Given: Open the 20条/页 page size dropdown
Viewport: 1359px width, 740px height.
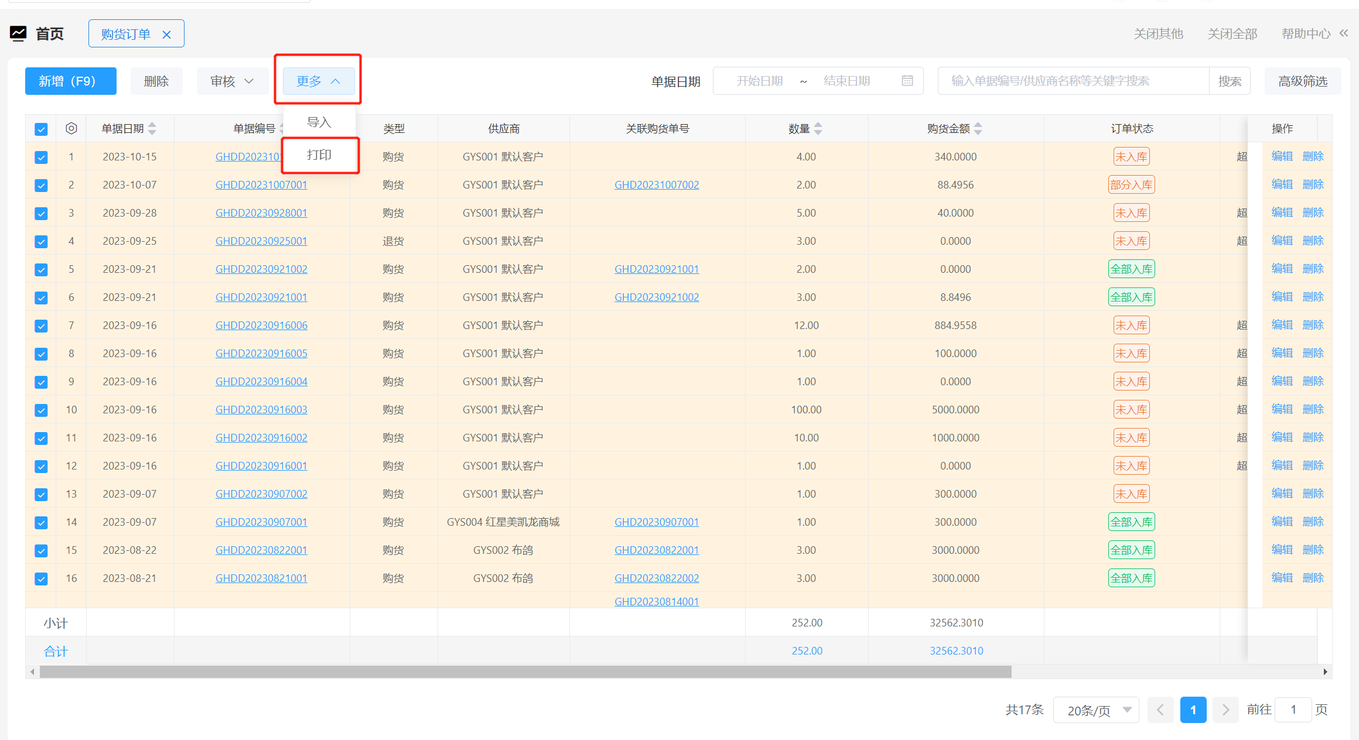Looking at the screenshot, I should pyautogui.click(x=1095, y=710).
